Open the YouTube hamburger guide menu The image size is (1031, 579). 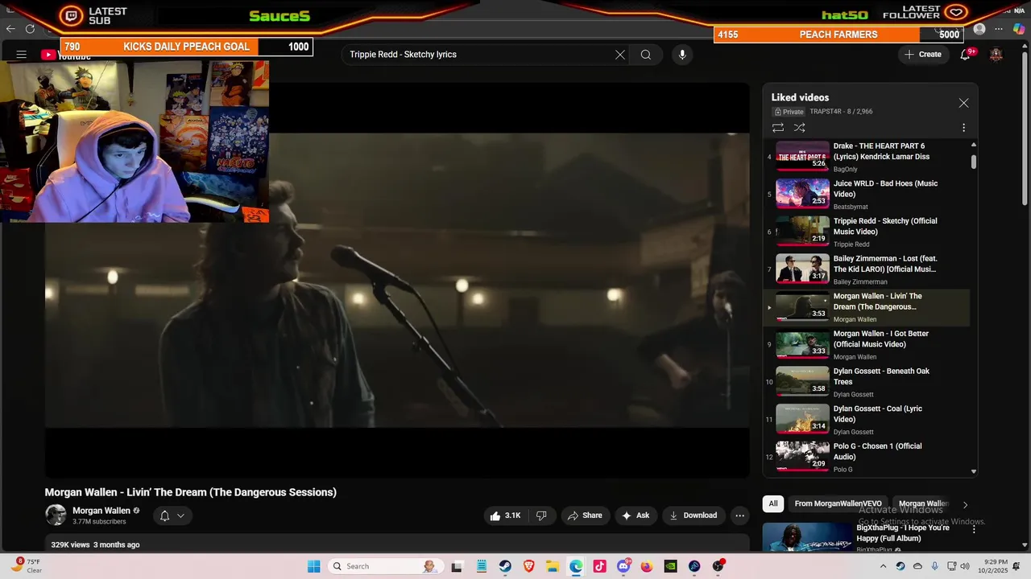tap(22, 55)
